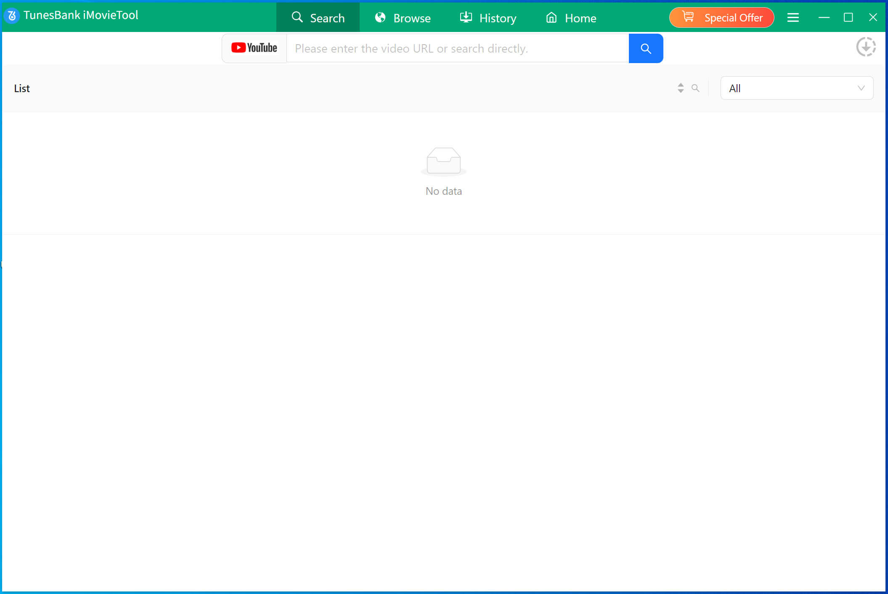Click the empty inbox No data icon
This screenshot has height=594, width=888.
(443, 161)
